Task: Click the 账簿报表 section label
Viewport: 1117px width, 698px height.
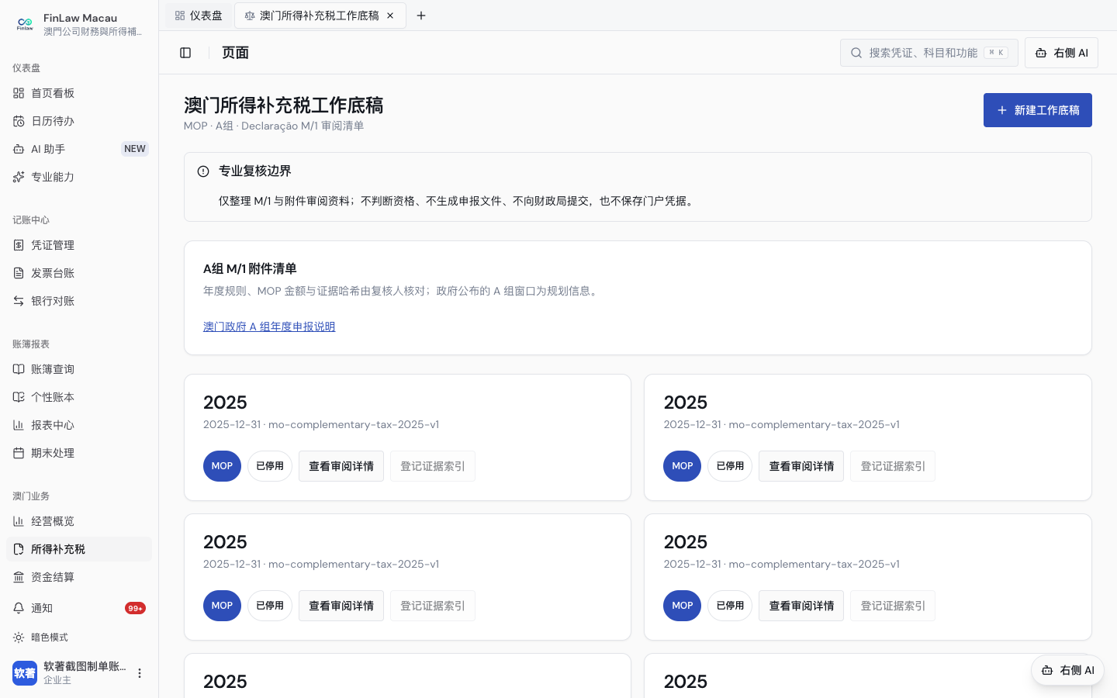Action: [31, 344]
